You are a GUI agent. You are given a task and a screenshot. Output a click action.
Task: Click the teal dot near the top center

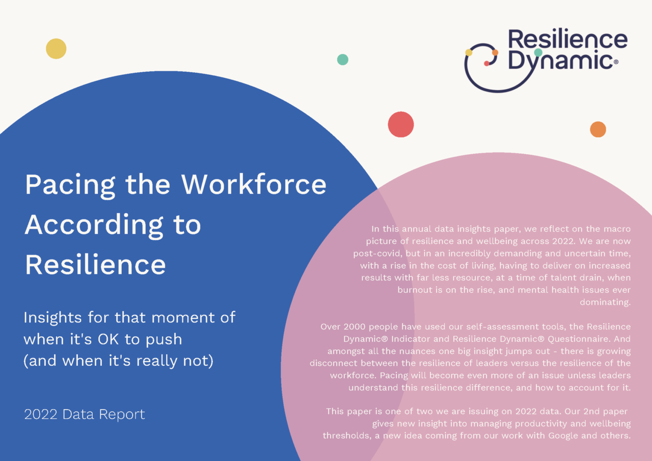[343, 60]
